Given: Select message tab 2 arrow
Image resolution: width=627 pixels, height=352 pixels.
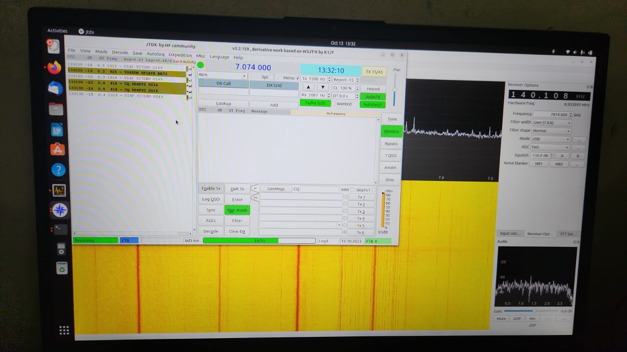Looking at the screenshot, I should pyautogui.click(x=255, y=198).
